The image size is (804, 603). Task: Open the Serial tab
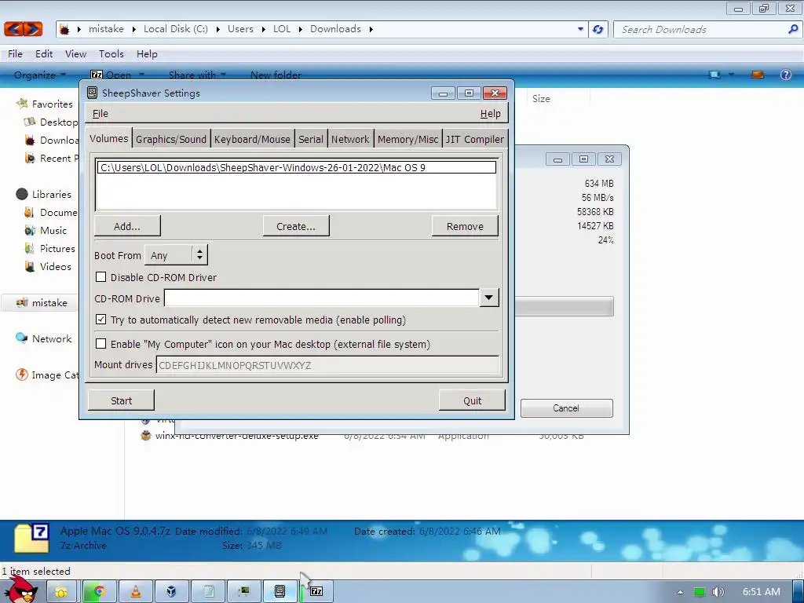311,139
